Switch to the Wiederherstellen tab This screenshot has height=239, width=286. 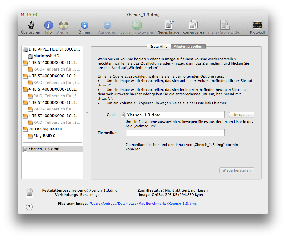pyautogui.click(x=188, y=47)
